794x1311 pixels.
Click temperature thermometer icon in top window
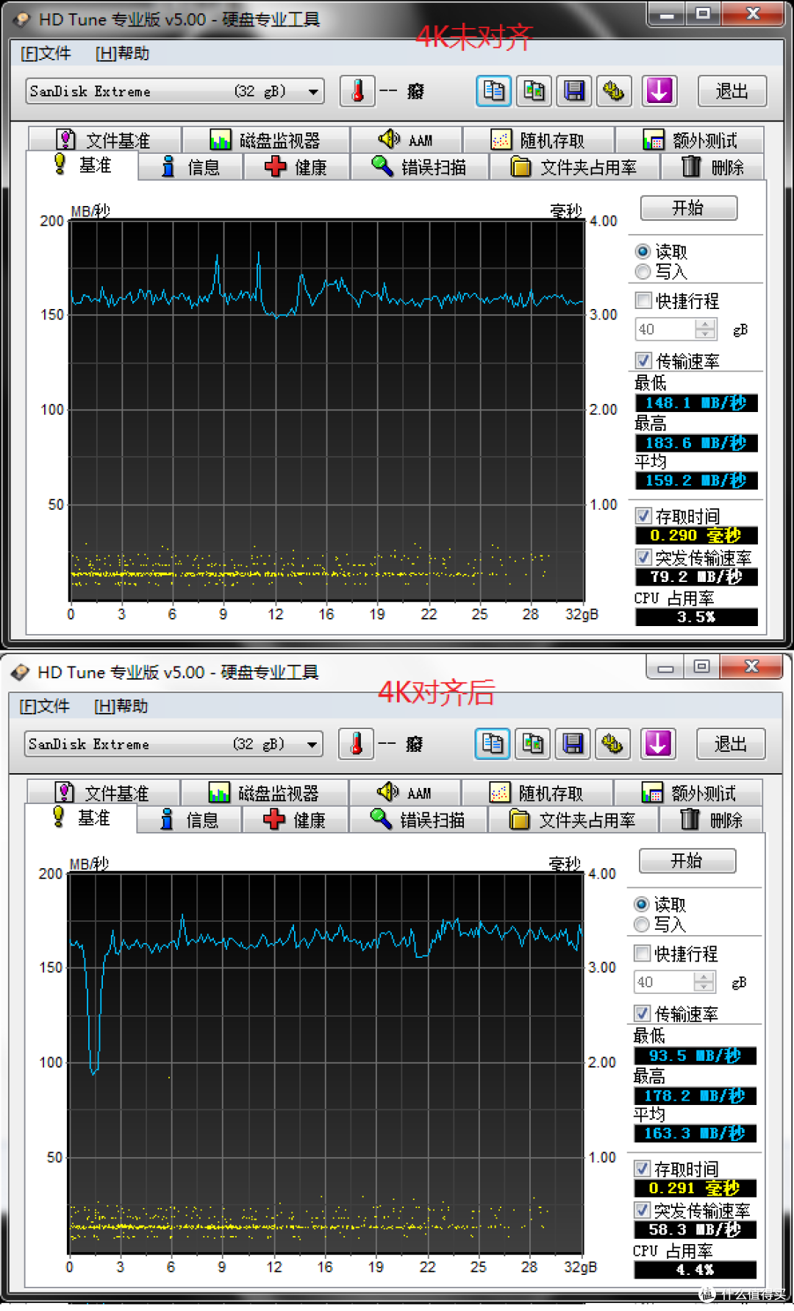[357, 91]
